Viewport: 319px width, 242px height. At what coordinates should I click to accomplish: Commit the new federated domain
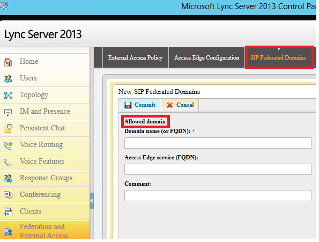tap(139, 105)
